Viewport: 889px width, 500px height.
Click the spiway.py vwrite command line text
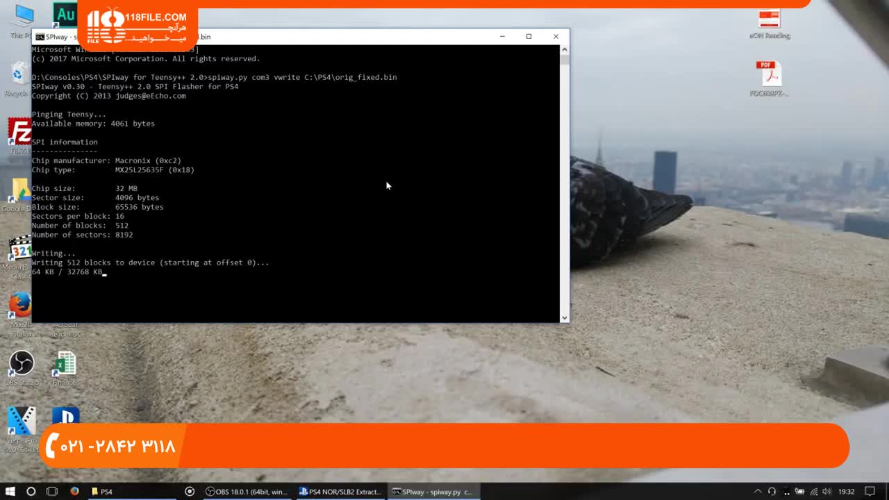click(x=215, y=77)
